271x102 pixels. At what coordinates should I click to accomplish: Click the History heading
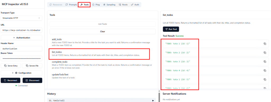(51, 94)
